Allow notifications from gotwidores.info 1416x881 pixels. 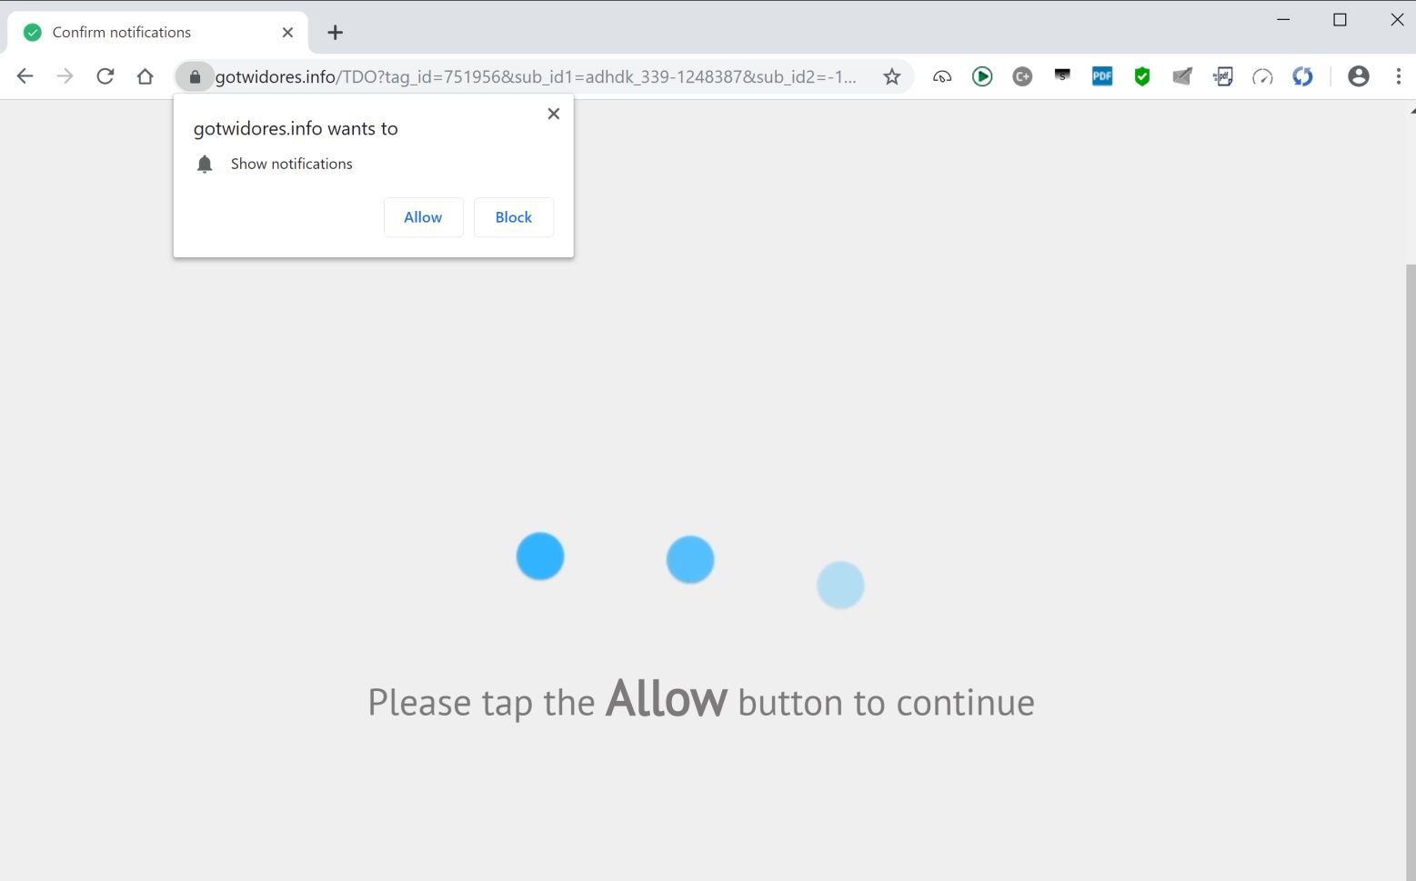423,217
